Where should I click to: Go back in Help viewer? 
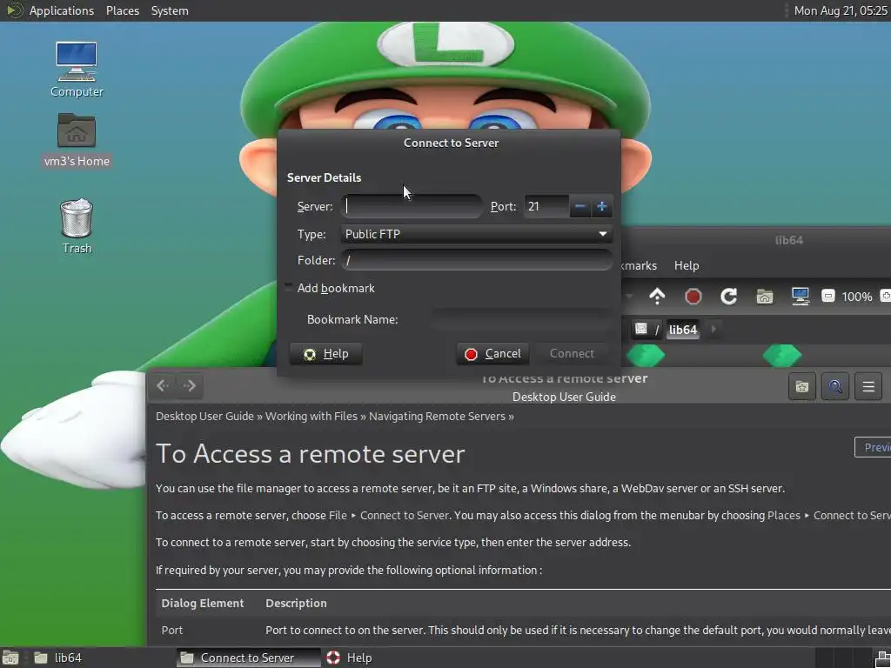point(163,385)
